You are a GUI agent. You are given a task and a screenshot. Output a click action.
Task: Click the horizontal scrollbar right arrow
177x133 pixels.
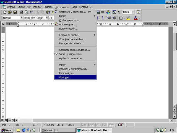point(171,120)
